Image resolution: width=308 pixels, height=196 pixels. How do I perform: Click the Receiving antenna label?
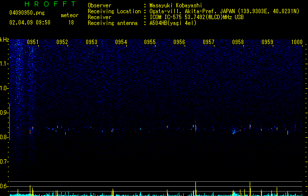tap(113, 23)
